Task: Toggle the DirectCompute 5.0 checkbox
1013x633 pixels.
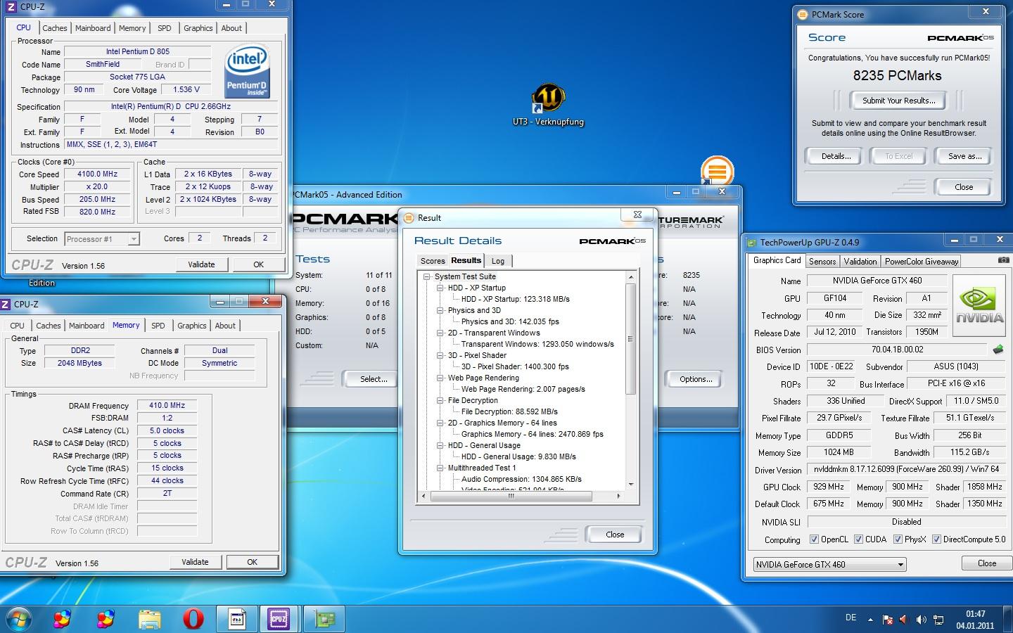Action: coord(936,539)
